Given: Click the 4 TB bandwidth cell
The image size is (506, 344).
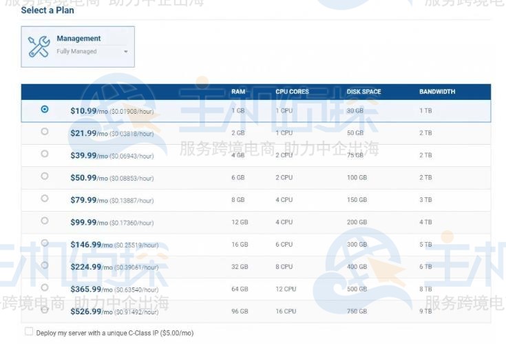Looking at the screenshot, I should 425,222.
